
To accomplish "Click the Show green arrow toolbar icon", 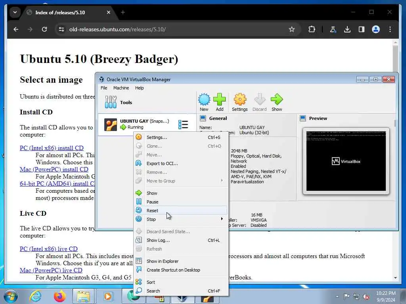I will click(x=277, y=102).
